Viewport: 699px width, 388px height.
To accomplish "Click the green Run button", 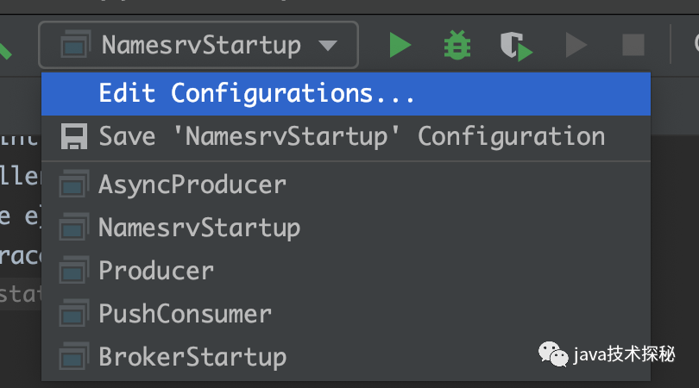I will (400, 45).
